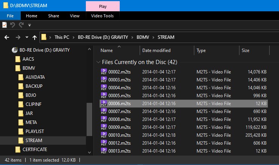Open the File menu
Screen dimensions: 279x165
point(10,16)
